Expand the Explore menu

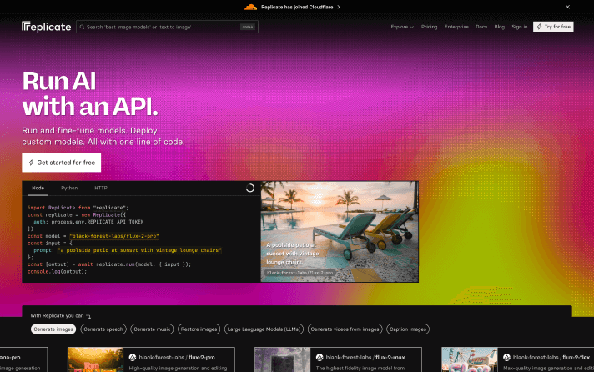[x=402, y=27]
